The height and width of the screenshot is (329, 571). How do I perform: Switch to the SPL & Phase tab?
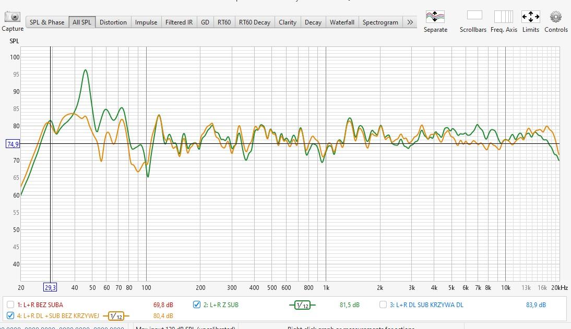(x=47, y=22)
